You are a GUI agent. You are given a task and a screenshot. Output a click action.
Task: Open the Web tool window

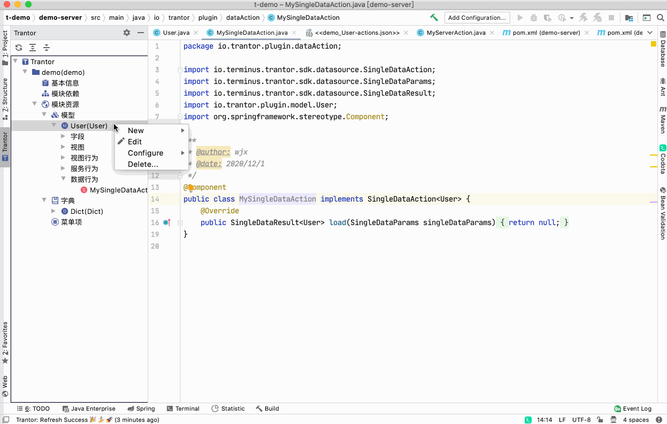(x=5, y=386)
